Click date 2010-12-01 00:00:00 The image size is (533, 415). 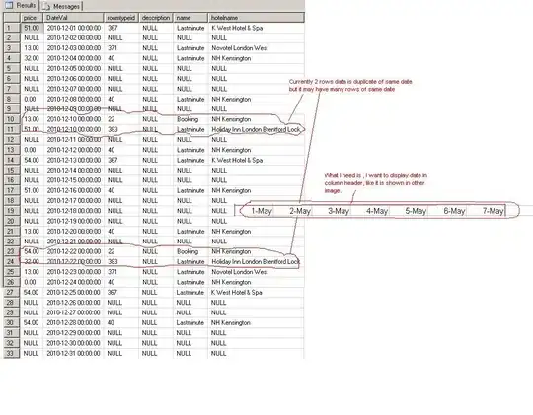tap(74, 28)
